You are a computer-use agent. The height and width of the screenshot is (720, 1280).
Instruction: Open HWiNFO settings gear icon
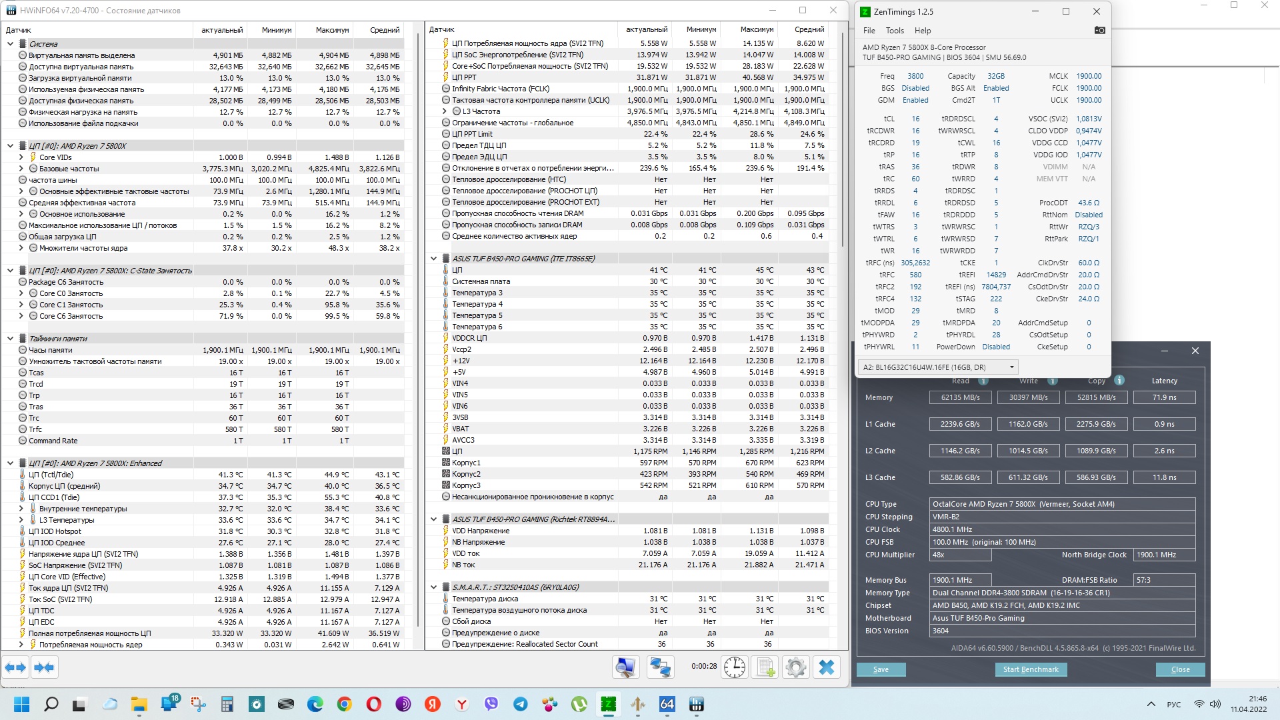point(795,667)
